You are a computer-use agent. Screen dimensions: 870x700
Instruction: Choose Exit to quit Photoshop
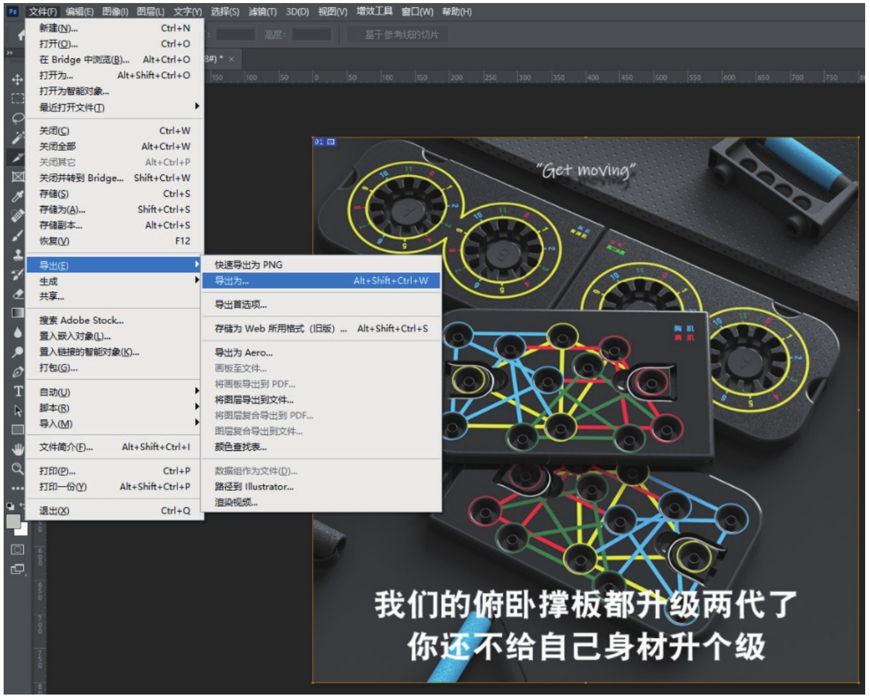(115, 511)
